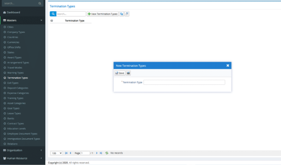Sort by ID column header

tap(52, 21)
